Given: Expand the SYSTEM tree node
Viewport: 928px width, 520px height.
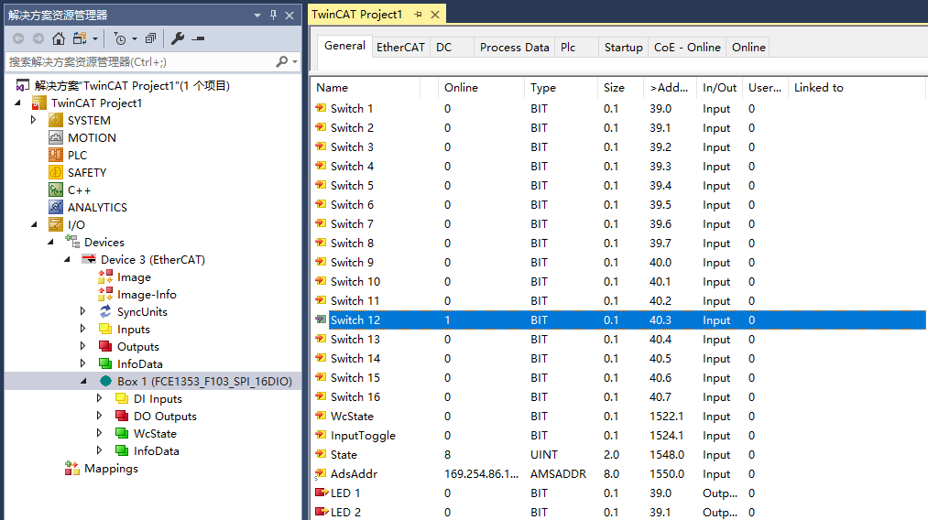Looking at the screenshot, I should [33, 120].
